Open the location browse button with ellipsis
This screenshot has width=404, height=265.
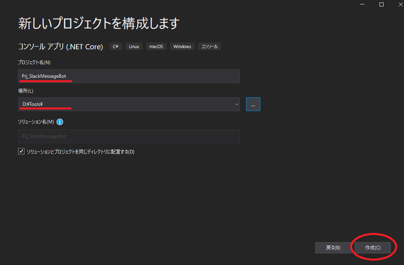point(253,104)
